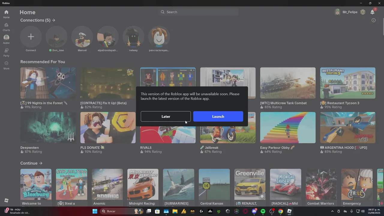384x216 pixels.
Task: Open Google Chrome from the taskbar
Action: pos(280,211)
